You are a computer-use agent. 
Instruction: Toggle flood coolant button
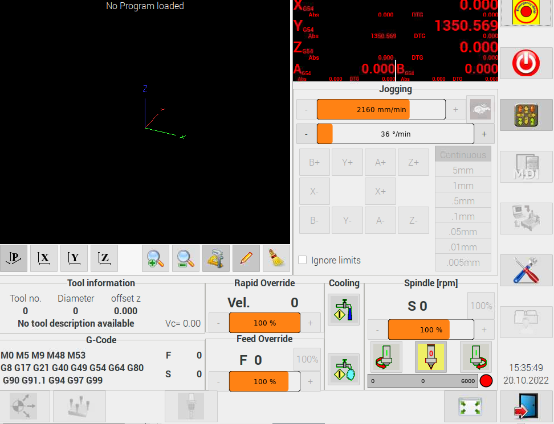(344, 309)
